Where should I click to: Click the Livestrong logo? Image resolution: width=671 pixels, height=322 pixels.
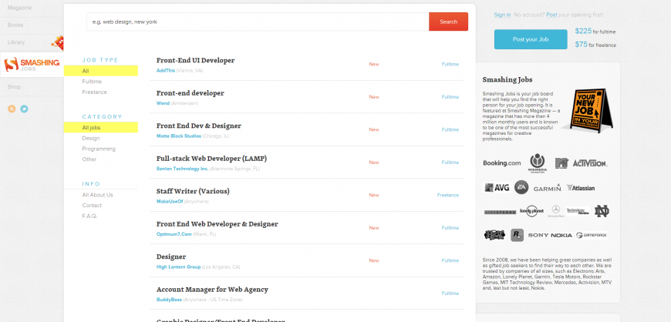click(500, 212)
